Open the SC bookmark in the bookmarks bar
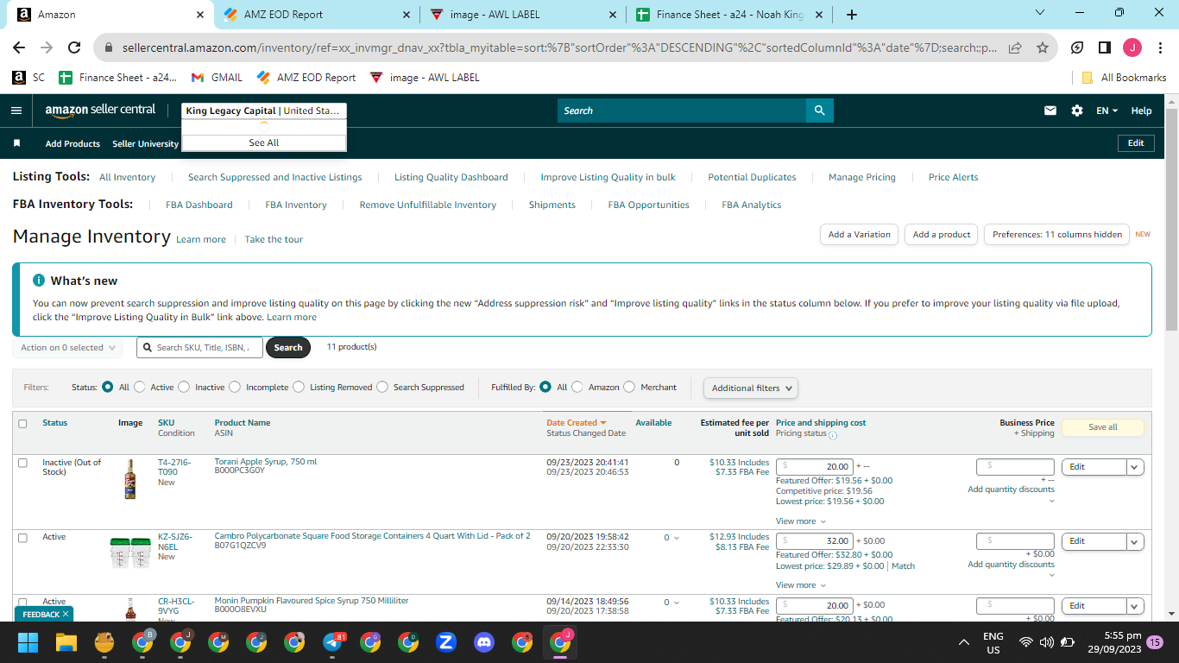The image size is (1179, 663). (28, 77)
